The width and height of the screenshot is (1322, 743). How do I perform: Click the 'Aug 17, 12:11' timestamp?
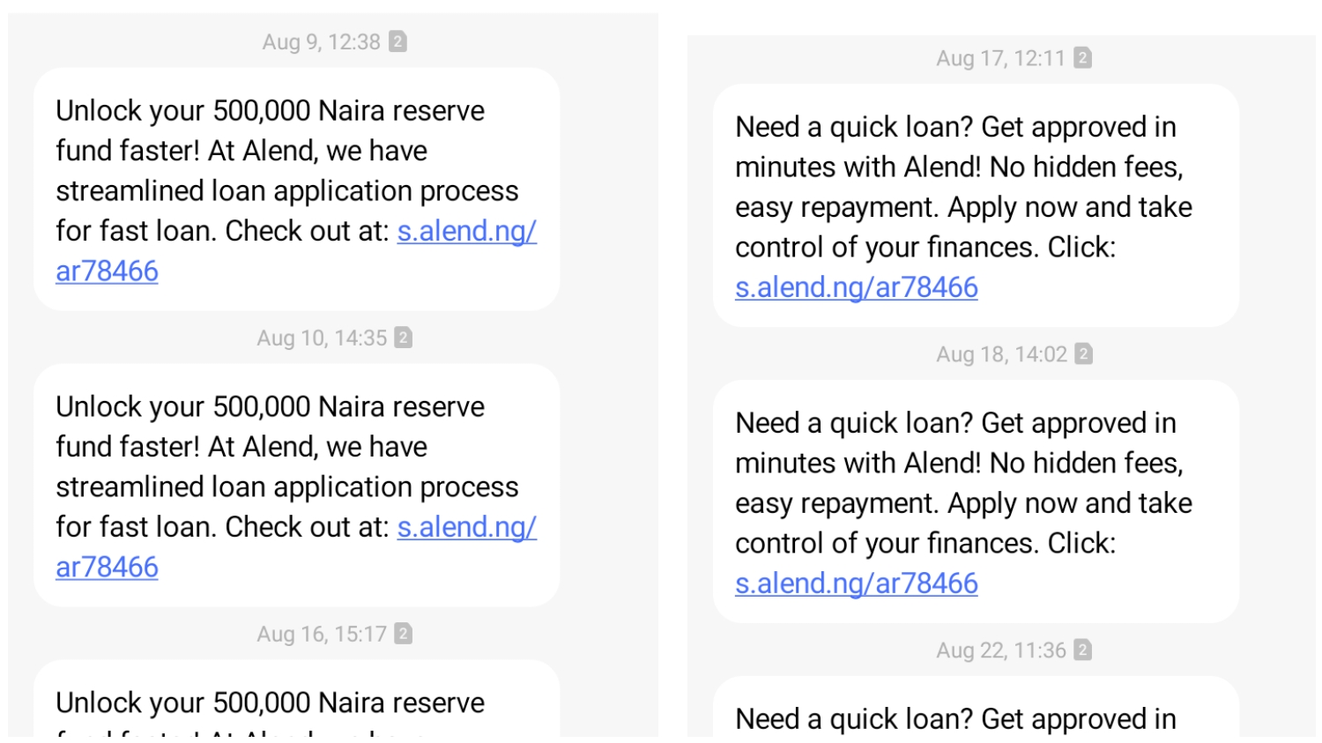[x=1000, y=59]
